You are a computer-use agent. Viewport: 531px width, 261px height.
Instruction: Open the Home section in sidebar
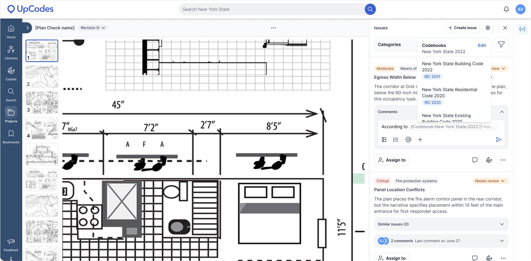point(11,32)
